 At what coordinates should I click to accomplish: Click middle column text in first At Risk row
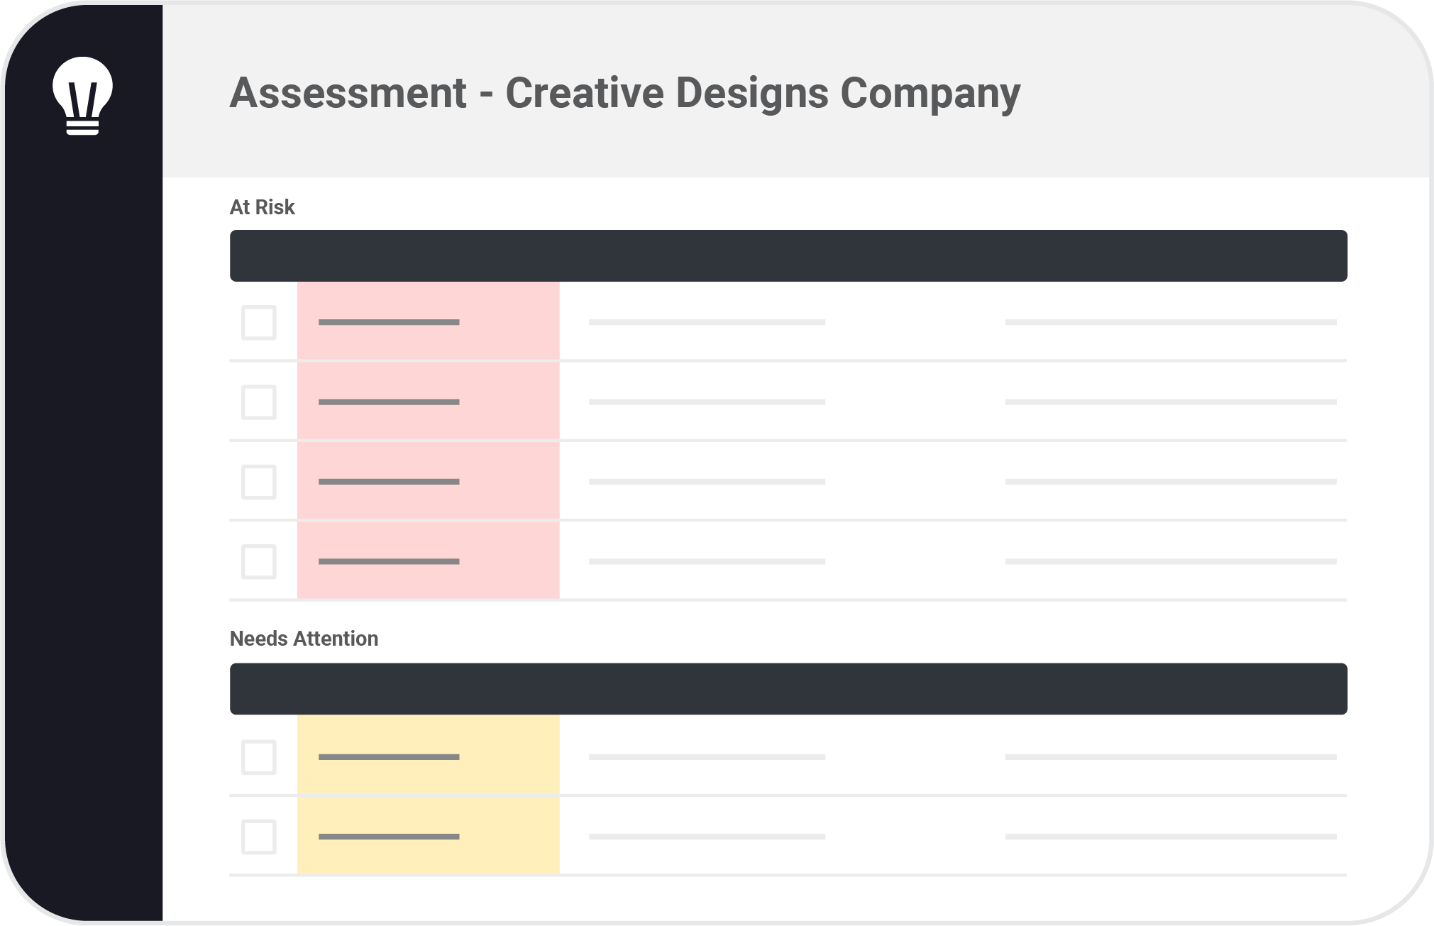point(707,322)
